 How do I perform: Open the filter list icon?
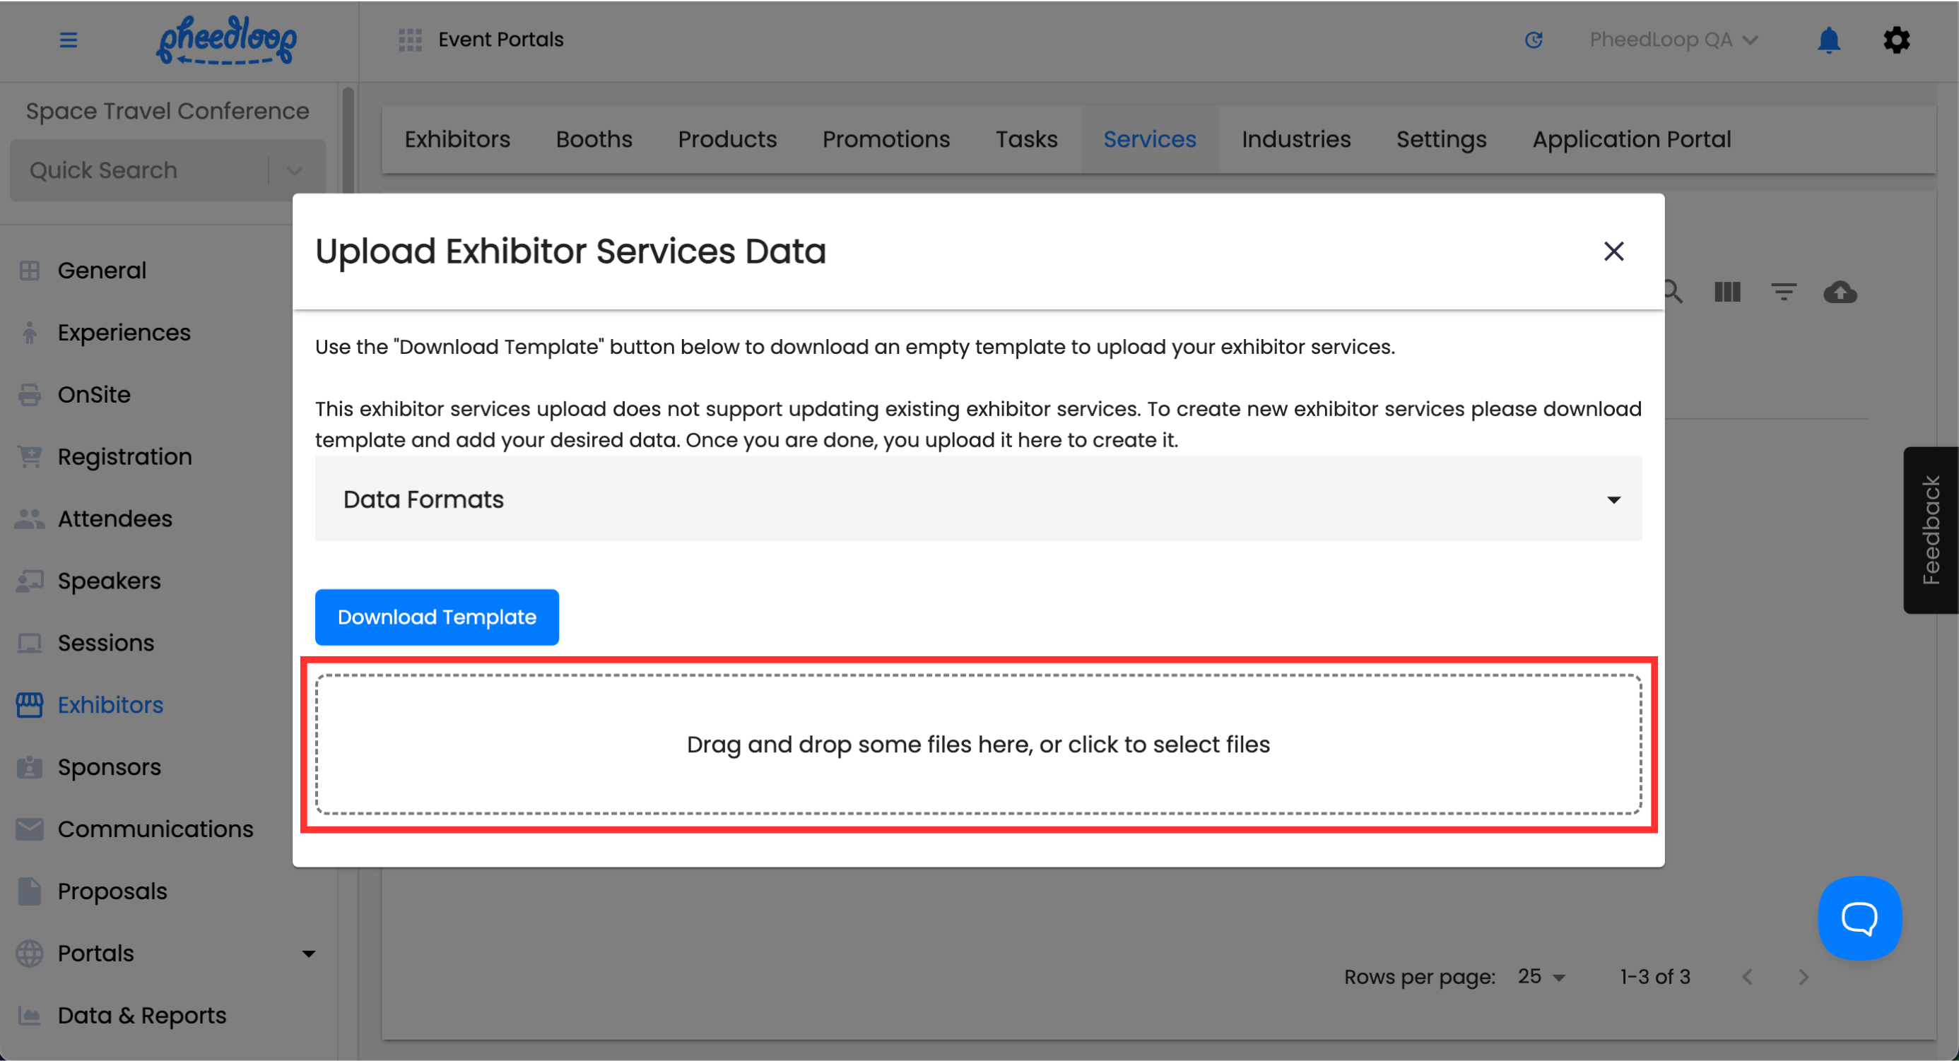(x=1783, y=292)
